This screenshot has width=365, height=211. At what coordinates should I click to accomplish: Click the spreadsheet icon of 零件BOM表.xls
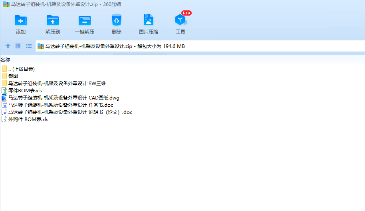pos(4,91)
